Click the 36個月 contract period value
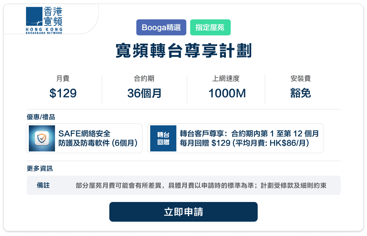Image resolution: width=367 pixels, height=236 pixels. (144, 93)
